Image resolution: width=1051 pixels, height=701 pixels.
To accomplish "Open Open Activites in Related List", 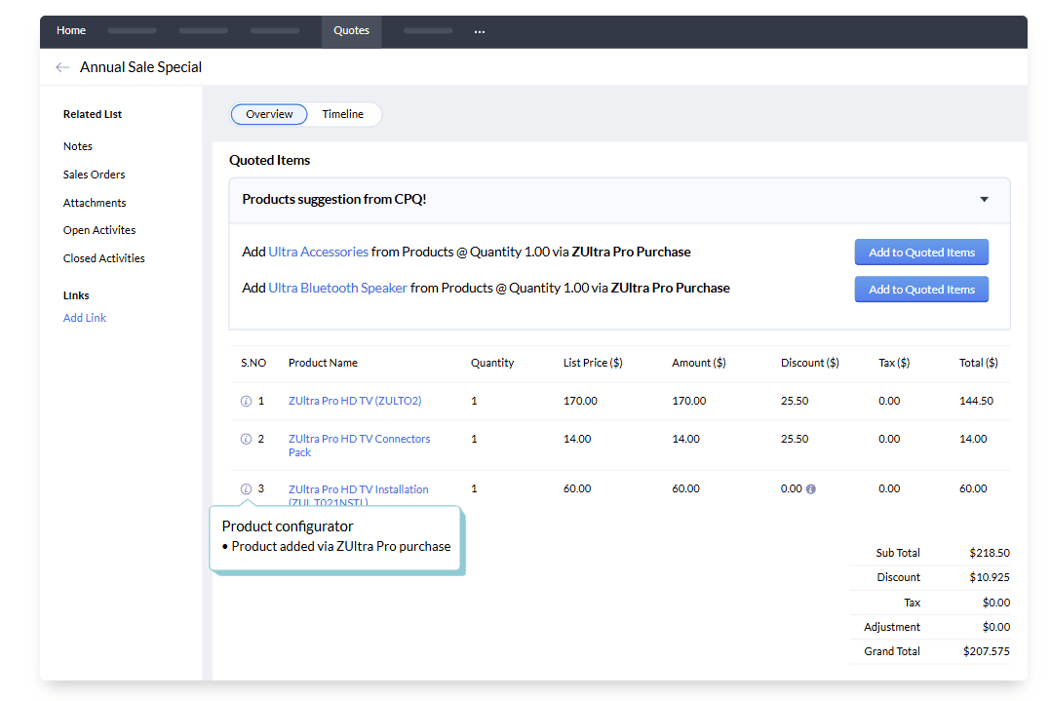I will (99, 230).
